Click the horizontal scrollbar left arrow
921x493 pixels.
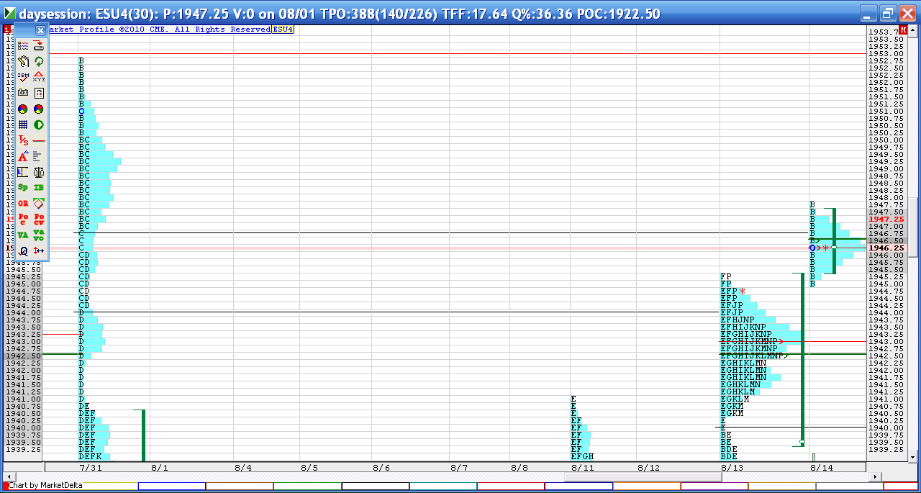tap(8, 476)
